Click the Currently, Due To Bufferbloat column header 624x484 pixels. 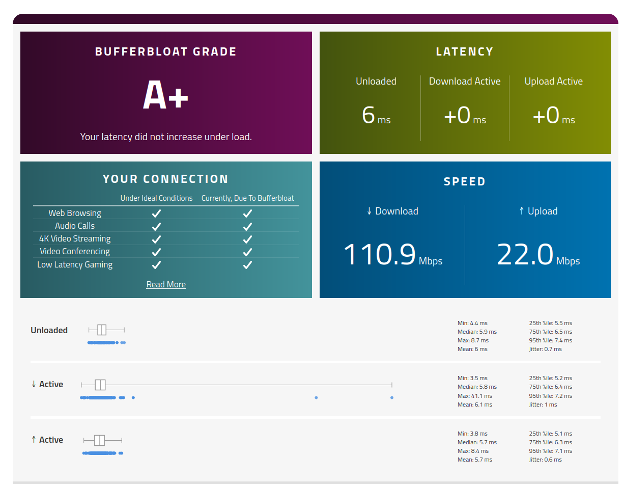pyautogui.click(x=248, y=198)
